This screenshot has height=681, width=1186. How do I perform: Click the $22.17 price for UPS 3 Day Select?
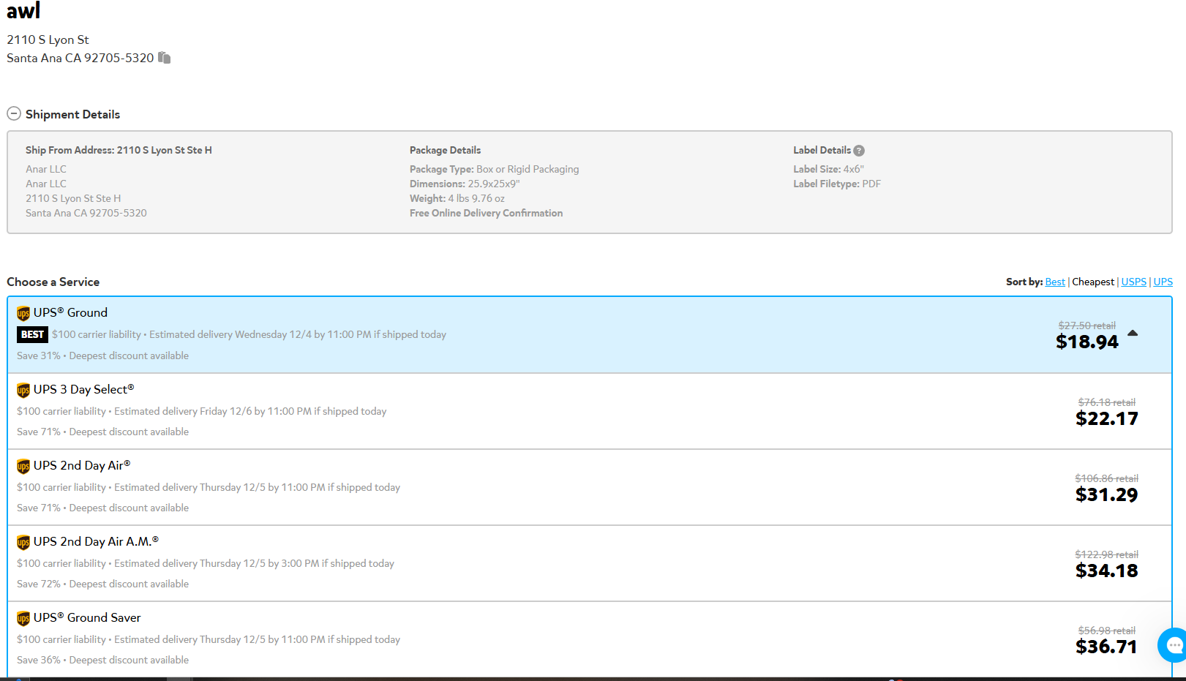click(x=1106, y=418)
